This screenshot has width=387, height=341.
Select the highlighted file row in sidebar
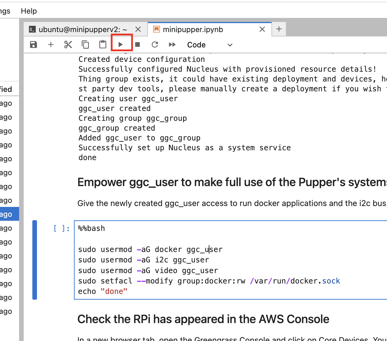[x=9, y=214]
